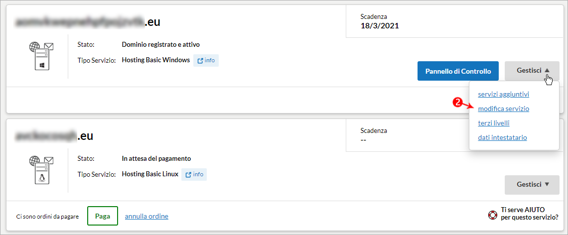
Task: Open info link for Hosting Basic Windows
Action: (206, 60)
